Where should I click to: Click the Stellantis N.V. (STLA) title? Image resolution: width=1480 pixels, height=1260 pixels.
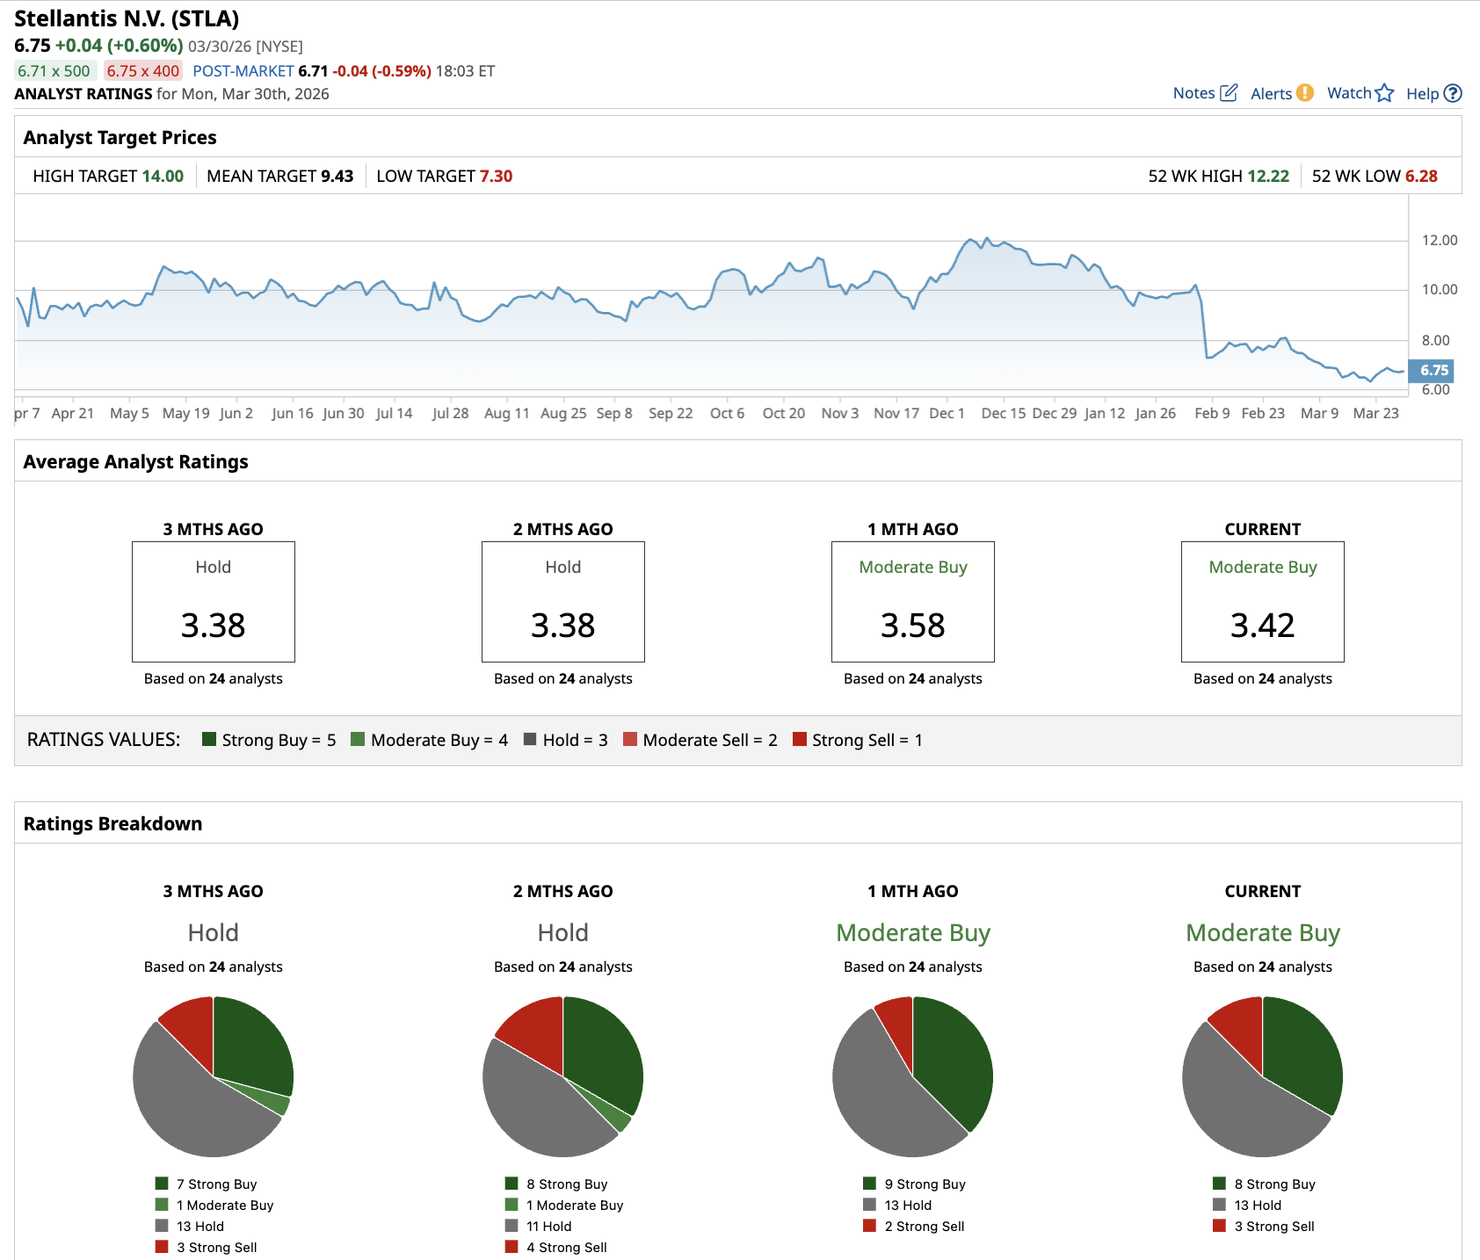pyautogui.click(x=127, y=18)
